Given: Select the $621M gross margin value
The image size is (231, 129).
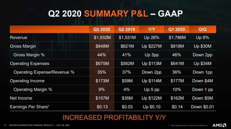Looking at the screenshot, I should pos(127,46).
